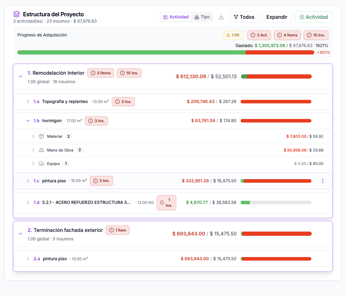
Task: Click the Material cube icon under hormigon
Action: click(x=41, y=136)
